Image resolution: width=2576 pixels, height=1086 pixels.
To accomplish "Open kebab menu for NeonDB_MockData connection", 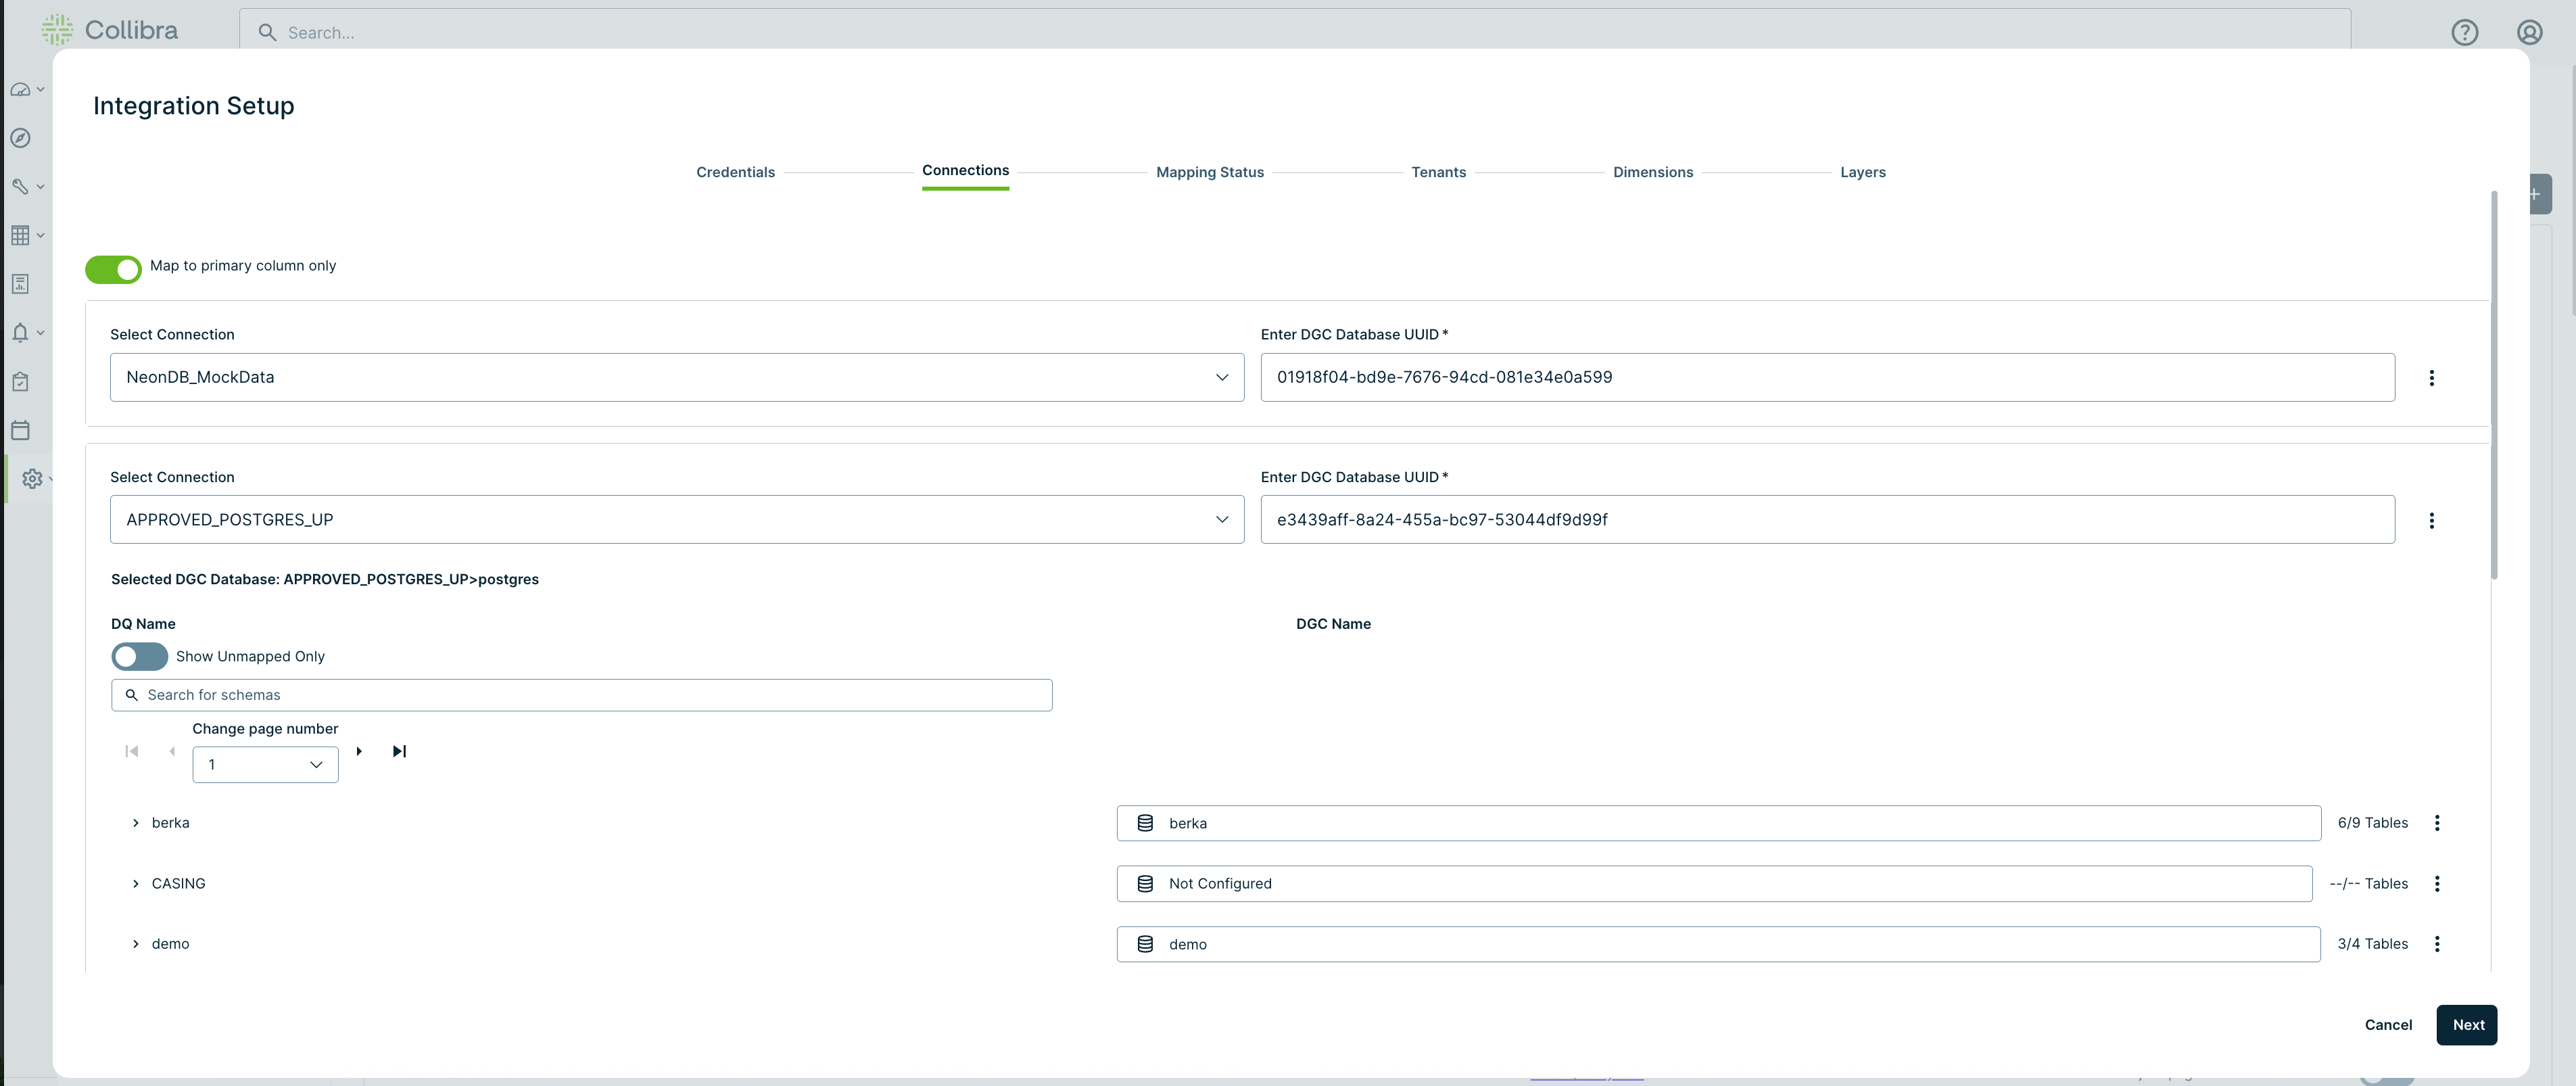I will tap(2431, 378).
